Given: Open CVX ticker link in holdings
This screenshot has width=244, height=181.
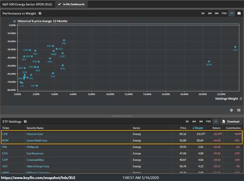Looking at the screenshot, I should (x=5, y=134).
